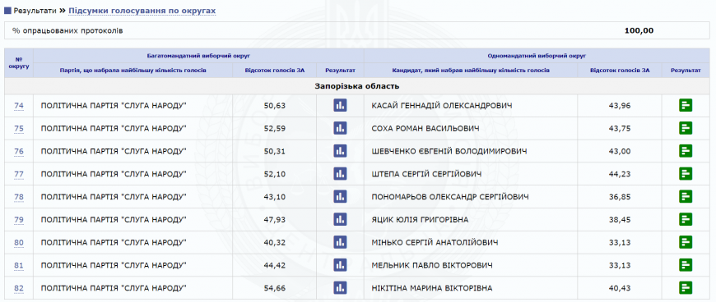This screenshot has height=302, width=716.
Task: Click the Запорізька область section header row
Action: click(357, 86)
